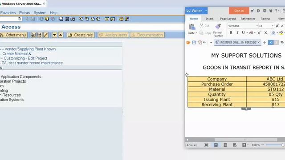The height and width of the screenshot is (160, 285).
Task: Open the Verdana font name dropdown
Action: click(x=257, y=26)
